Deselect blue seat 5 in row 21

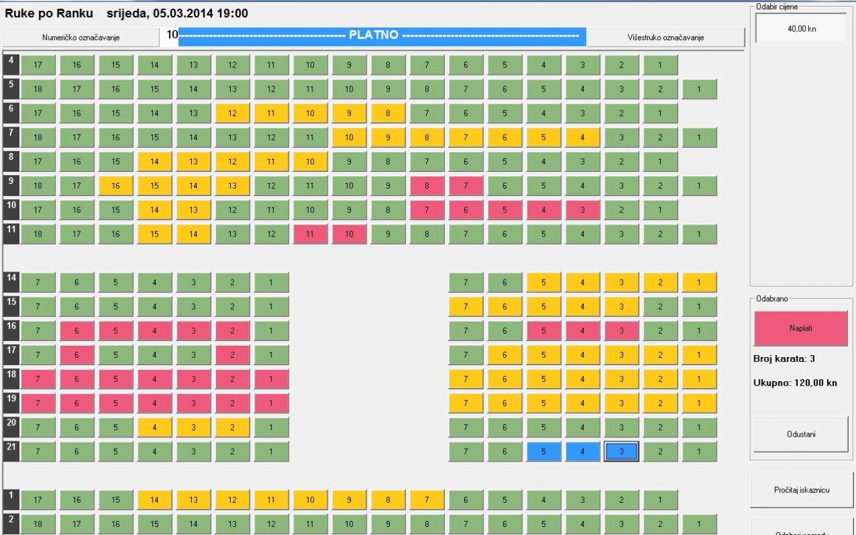(543, 451)
